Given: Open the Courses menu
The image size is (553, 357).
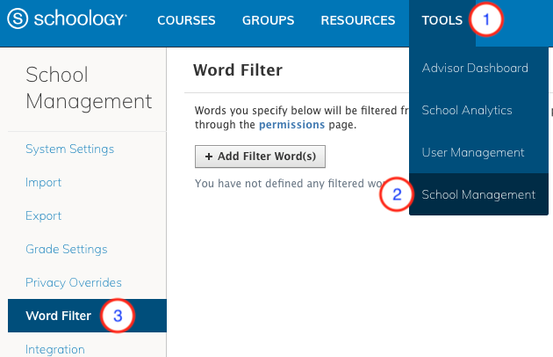Looking at the screenshot, I should click(186, 20).
